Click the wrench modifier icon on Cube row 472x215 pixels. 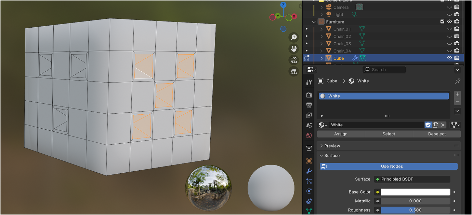pyautogui.click(x=355, y=58)
